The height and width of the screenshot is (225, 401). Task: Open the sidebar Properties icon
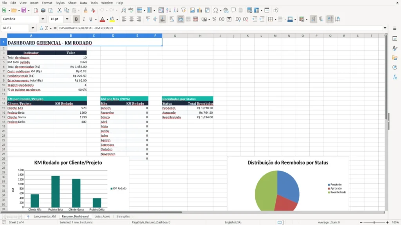pos(395,39)
